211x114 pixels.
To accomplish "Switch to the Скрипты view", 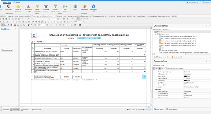I will (x=25, y=110).
